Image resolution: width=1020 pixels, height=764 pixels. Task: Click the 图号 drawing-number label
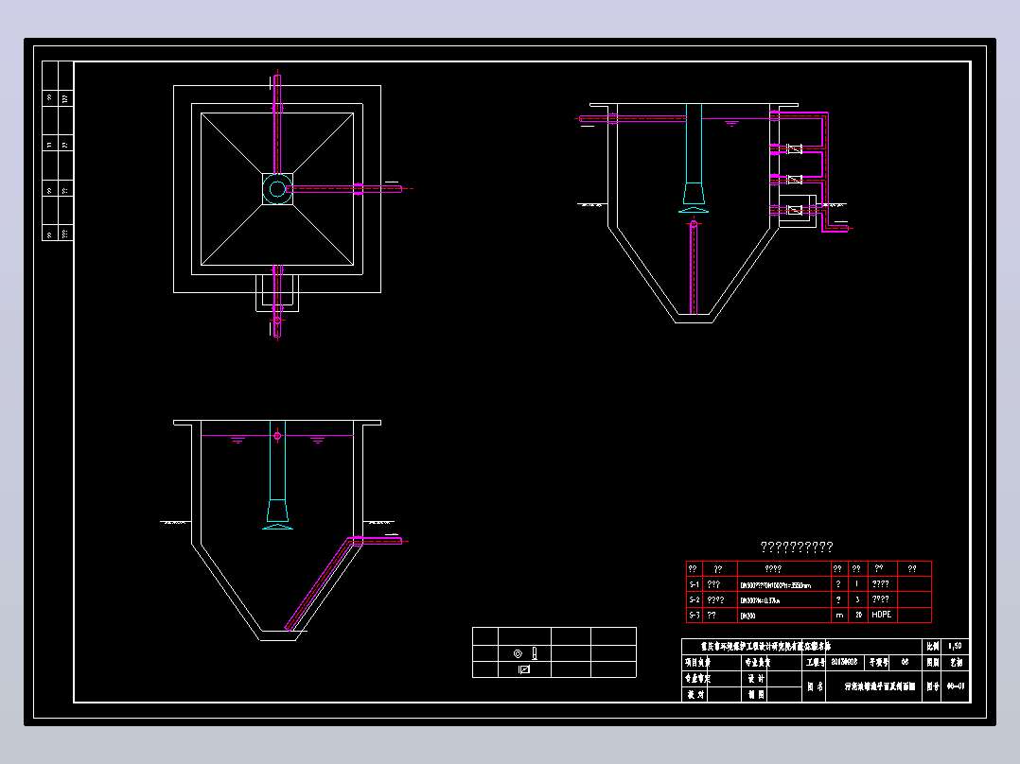pyautogui.click(x=933, y=686)
